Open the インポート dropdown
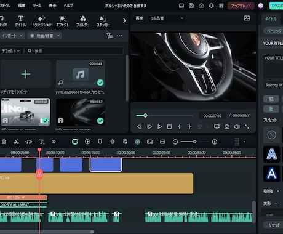The image size is (283, 234). [12, 36]
